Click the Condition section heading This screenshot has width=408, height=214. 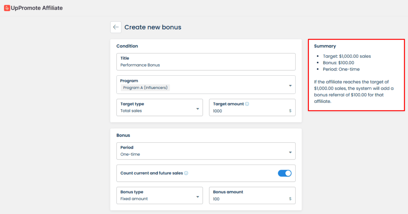tap(127, 46)
